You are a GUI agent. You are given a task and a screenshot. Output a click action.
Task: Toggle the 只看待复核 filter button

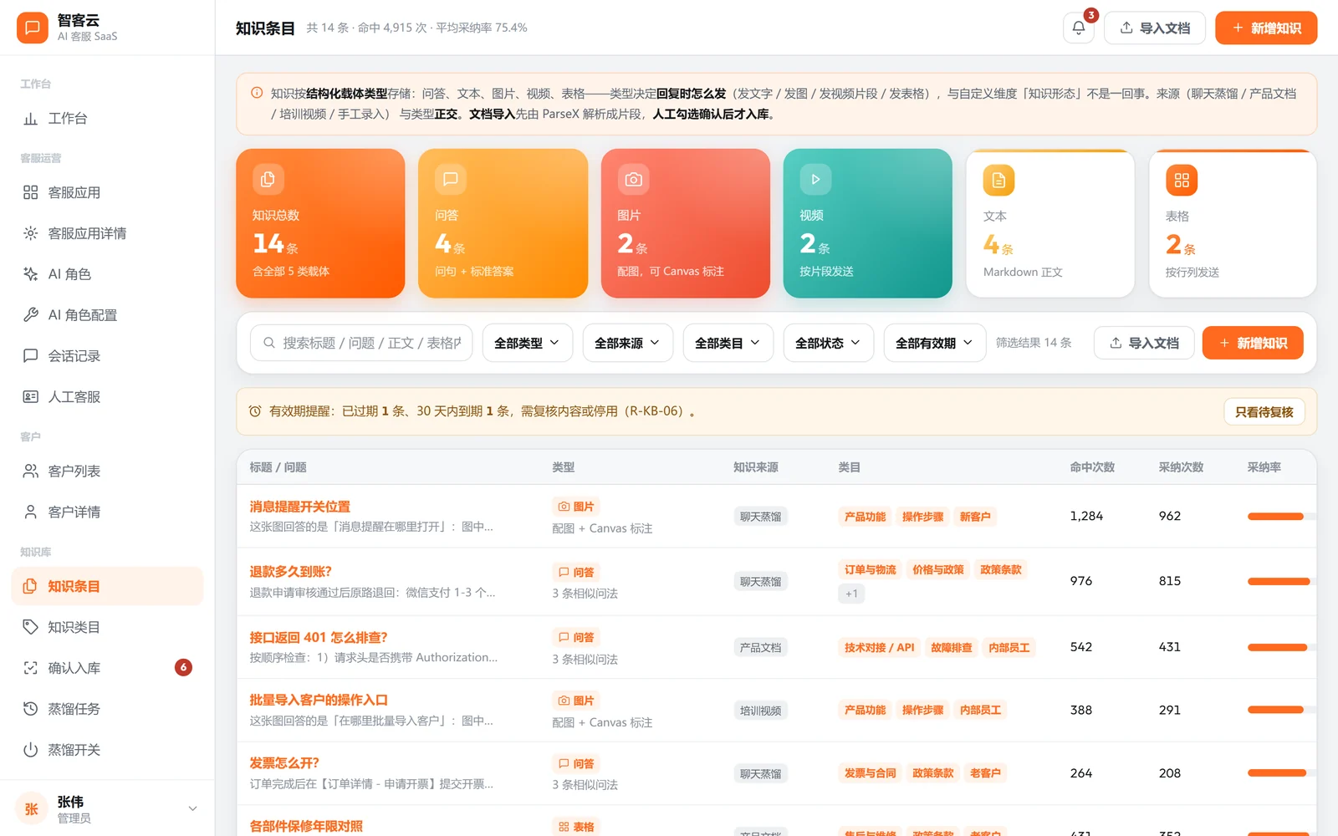[x=1264, y=411]
